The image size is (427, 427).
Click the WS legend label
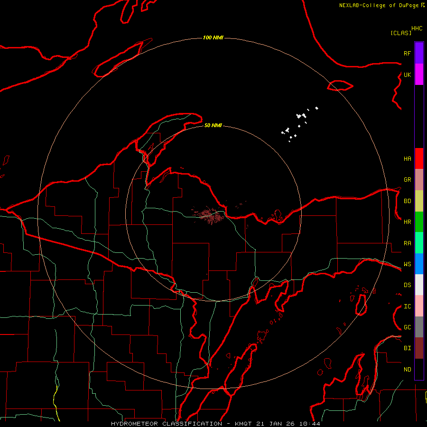[407, 264]
